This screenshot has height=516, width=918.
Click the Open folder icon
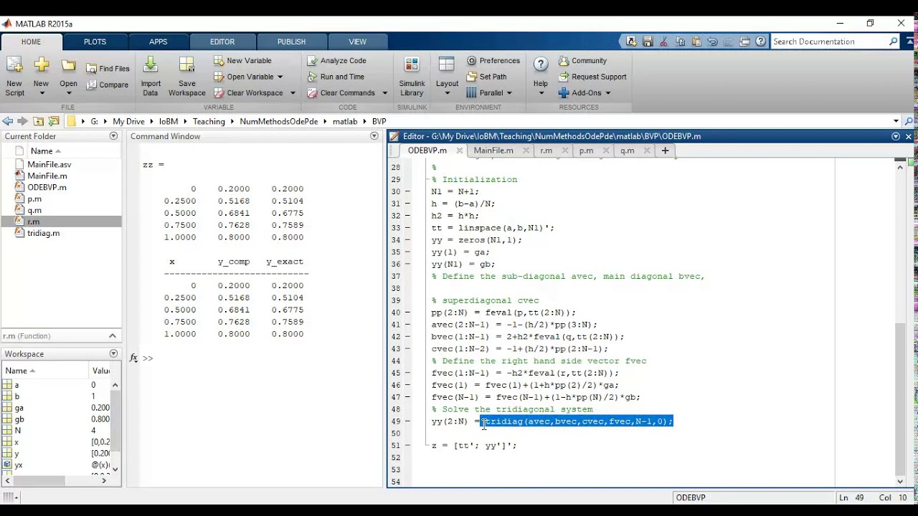[x=68, y=66]
